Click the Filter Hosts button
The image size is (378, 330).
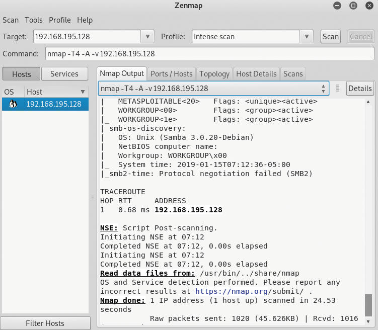pyautogui.click(x=45, y=323)
